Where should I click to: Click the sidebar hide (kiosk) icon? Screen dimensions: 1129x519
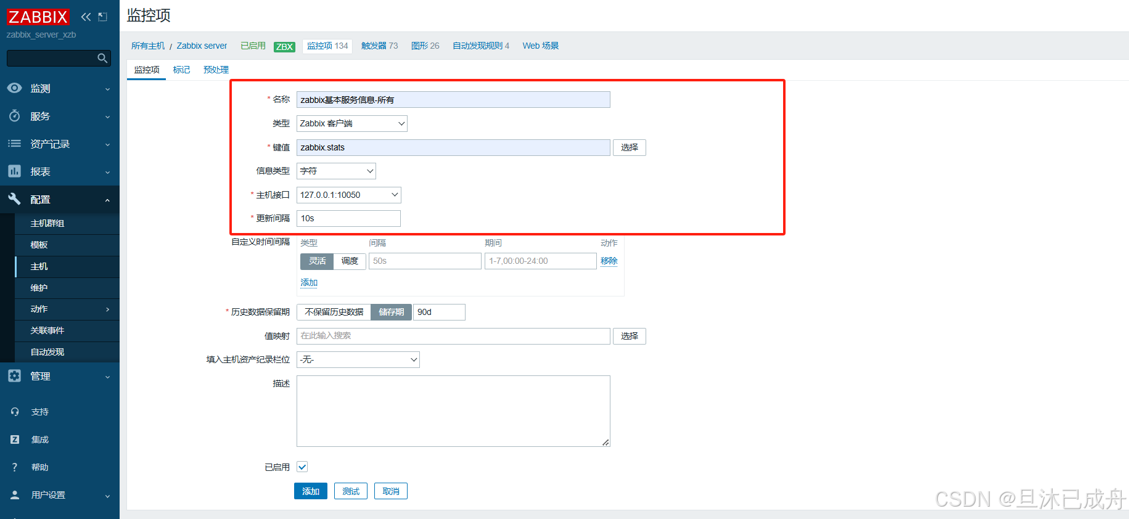coord(102,17)
